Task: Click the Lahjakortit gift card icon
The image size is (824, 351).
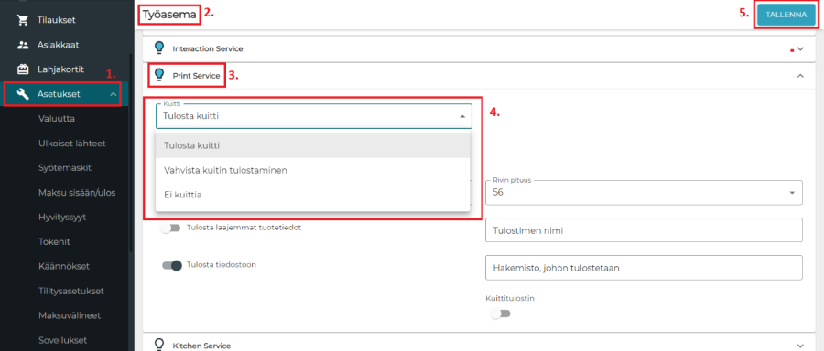Action: [22, 69]
